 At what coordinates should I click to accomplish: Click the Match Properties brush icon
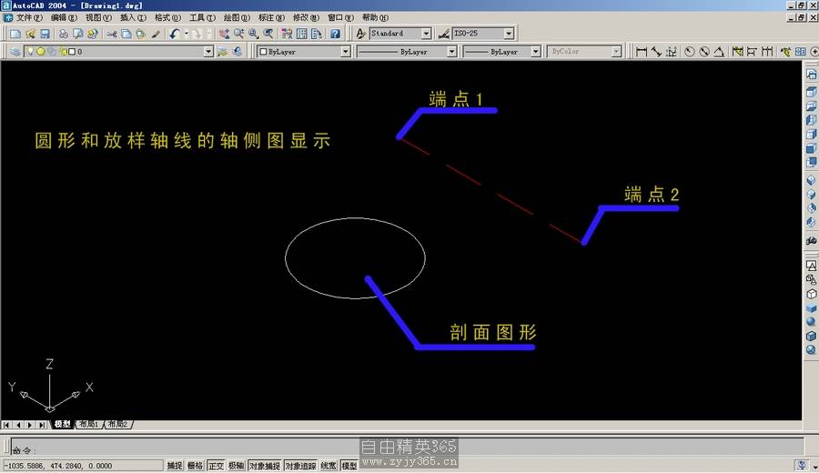click(x=156, y=34)
